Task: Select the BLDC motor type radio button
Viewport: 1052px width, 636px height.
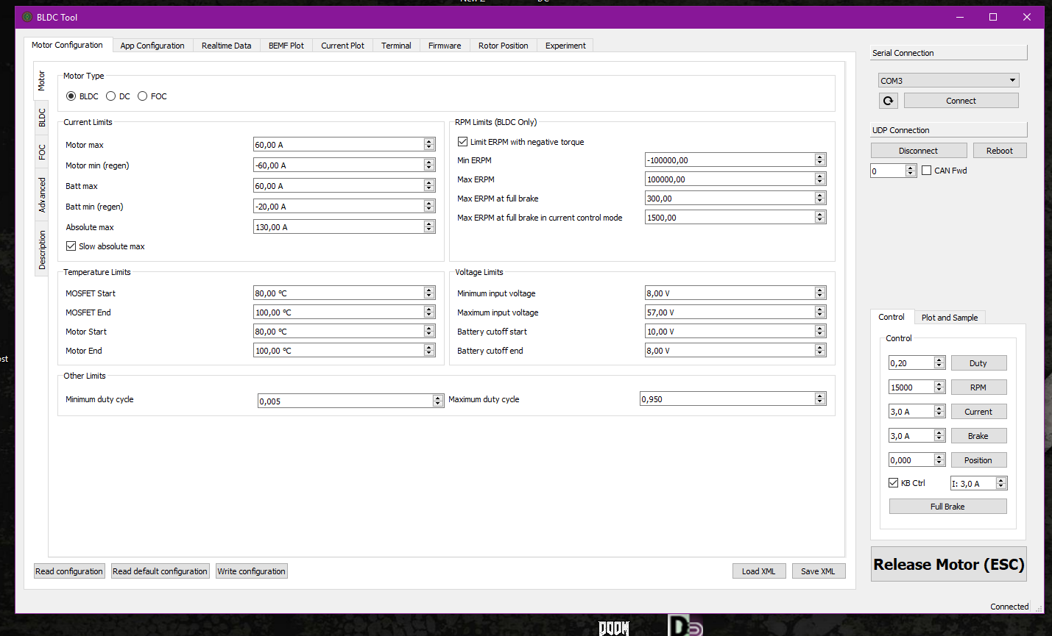Action: [71, 96]
